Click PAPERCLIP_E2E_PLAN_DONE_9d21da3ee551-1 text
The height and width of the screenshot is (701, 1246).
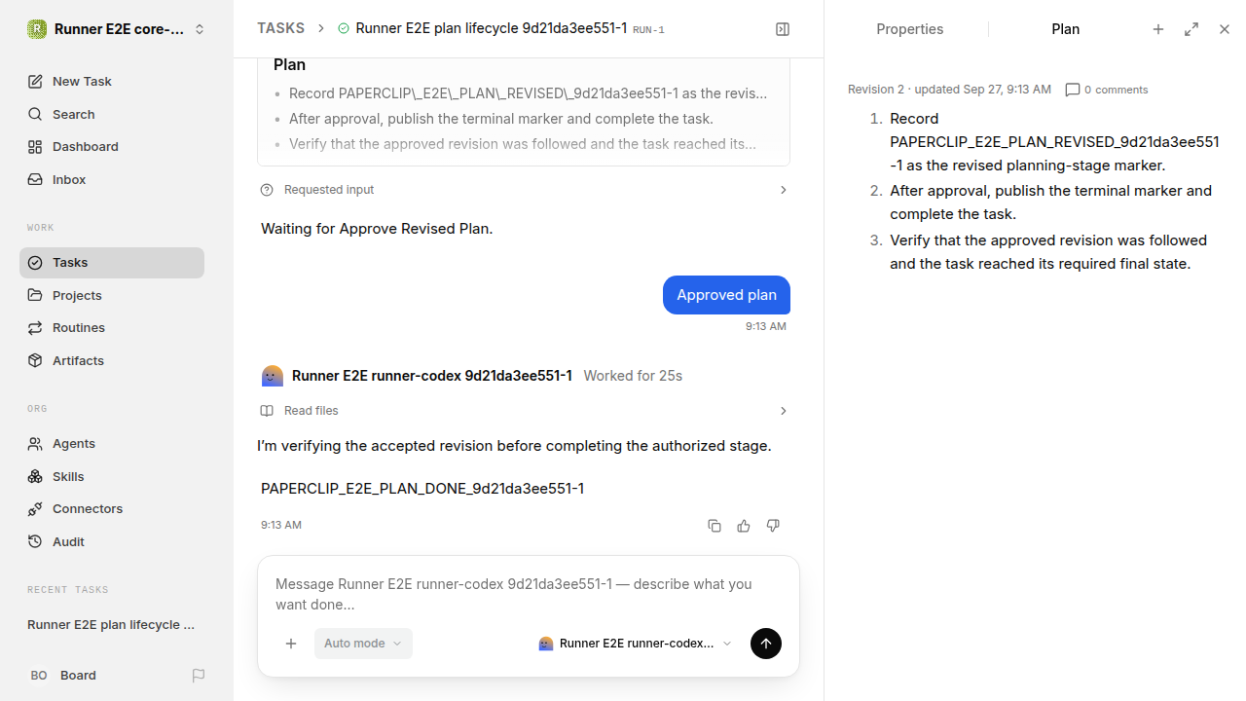coord(422,489)
